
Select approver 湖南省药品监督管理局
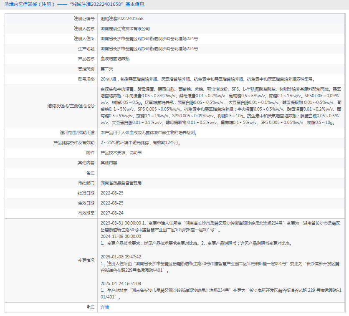pos(121,183)
